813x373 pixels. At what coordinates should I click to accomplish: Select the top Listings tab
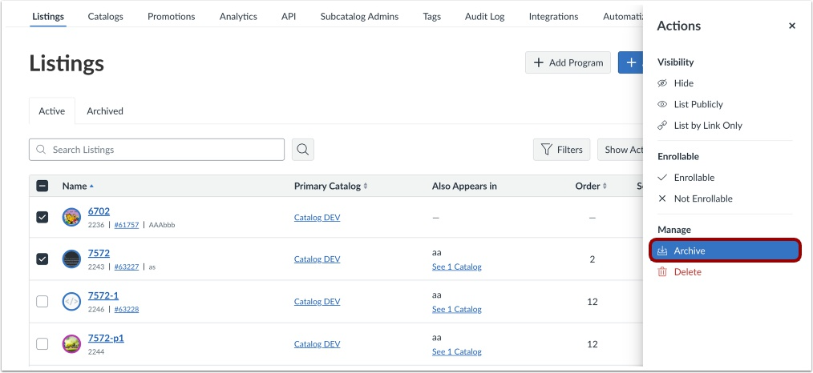[47, 17]
